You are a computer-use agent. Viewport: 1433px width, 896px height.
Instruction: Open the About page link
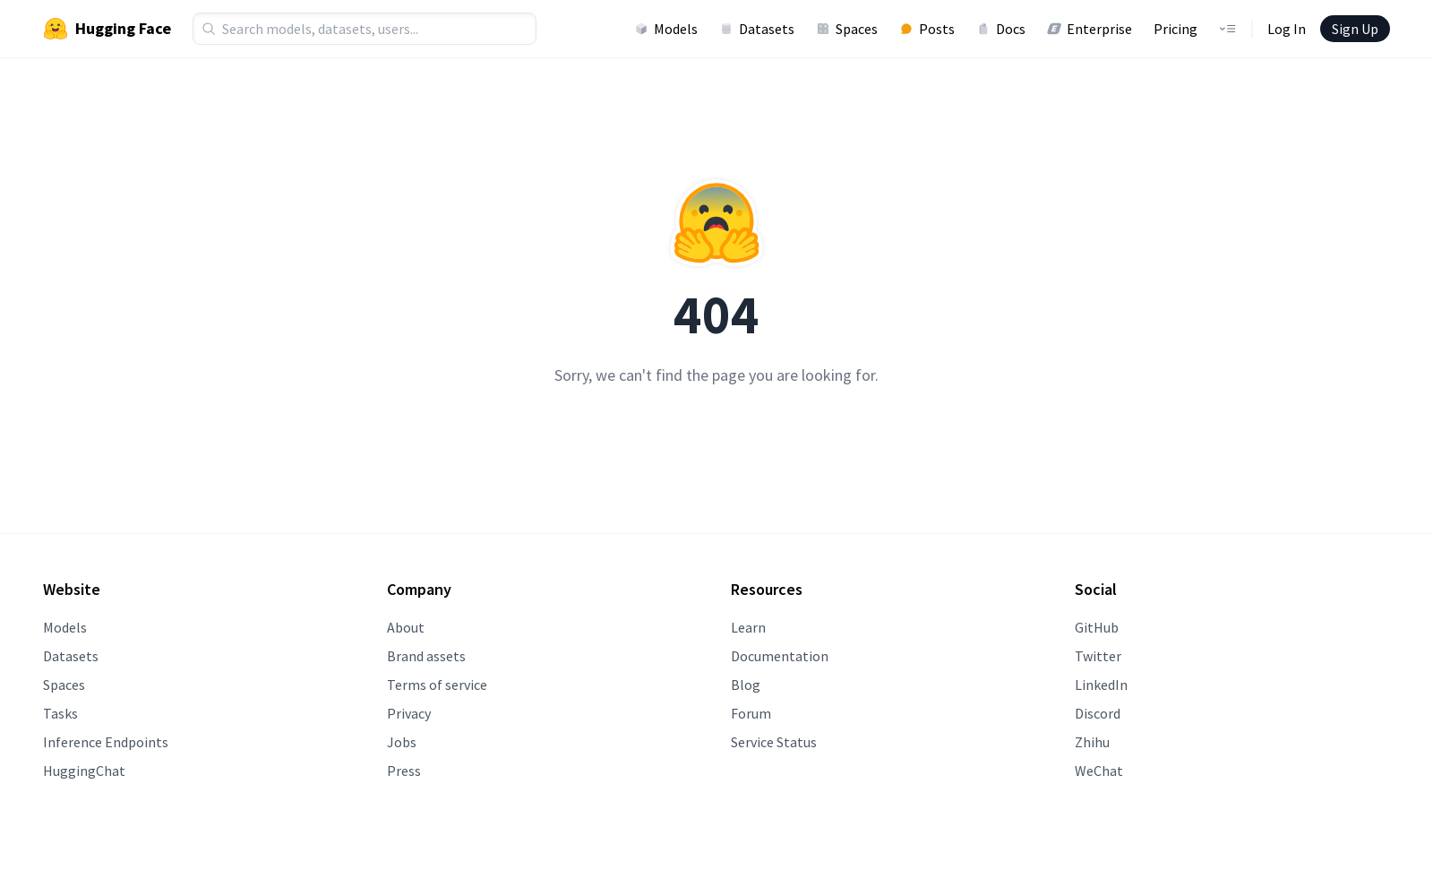406,627
